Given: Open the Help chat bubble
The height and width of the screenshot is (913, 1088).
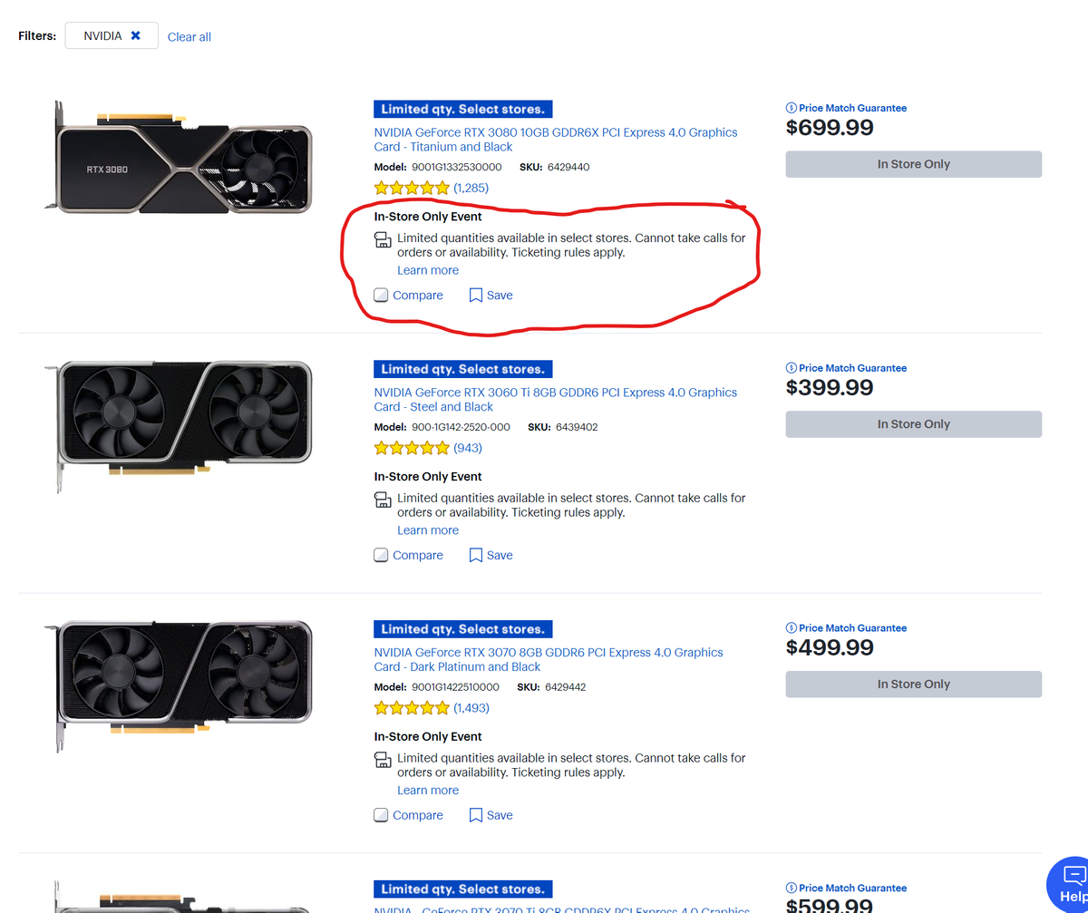Looking at the screenshot, I should coord(1075,886).
